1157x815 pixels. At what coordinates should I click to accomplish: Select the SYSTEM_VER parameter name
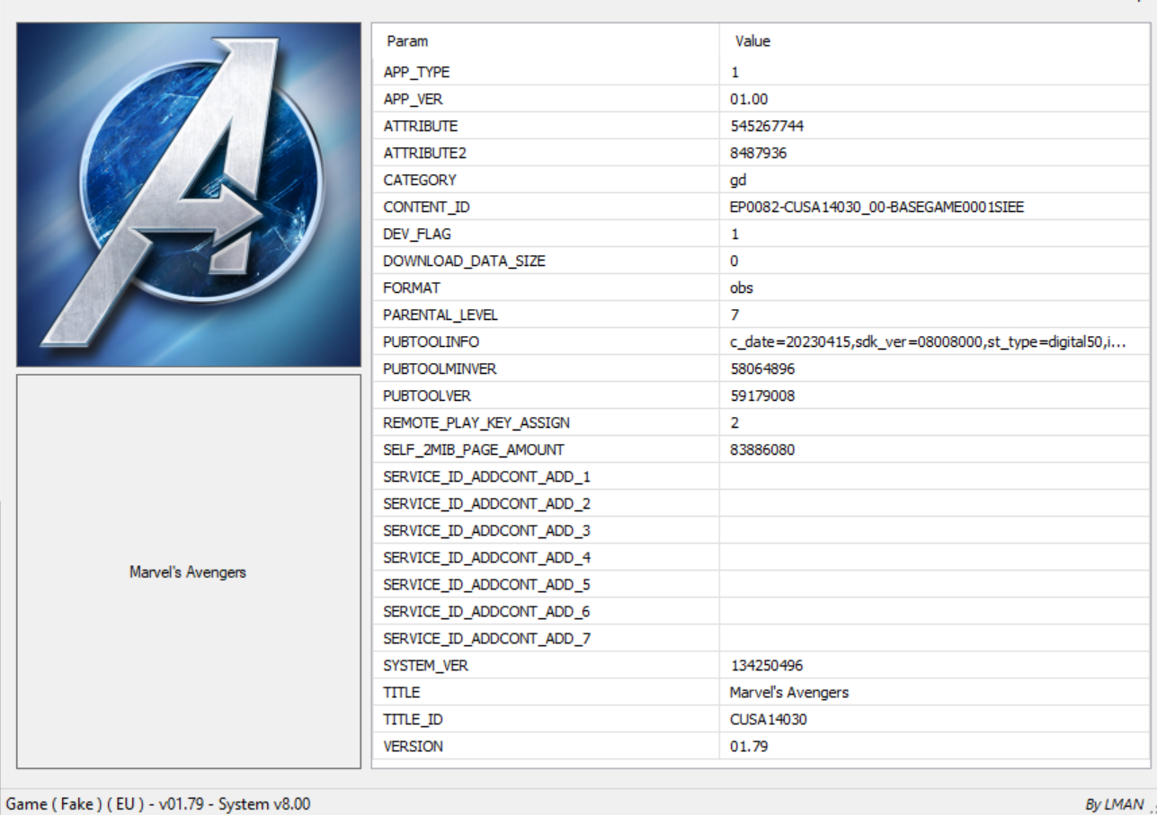pos(425,666)
